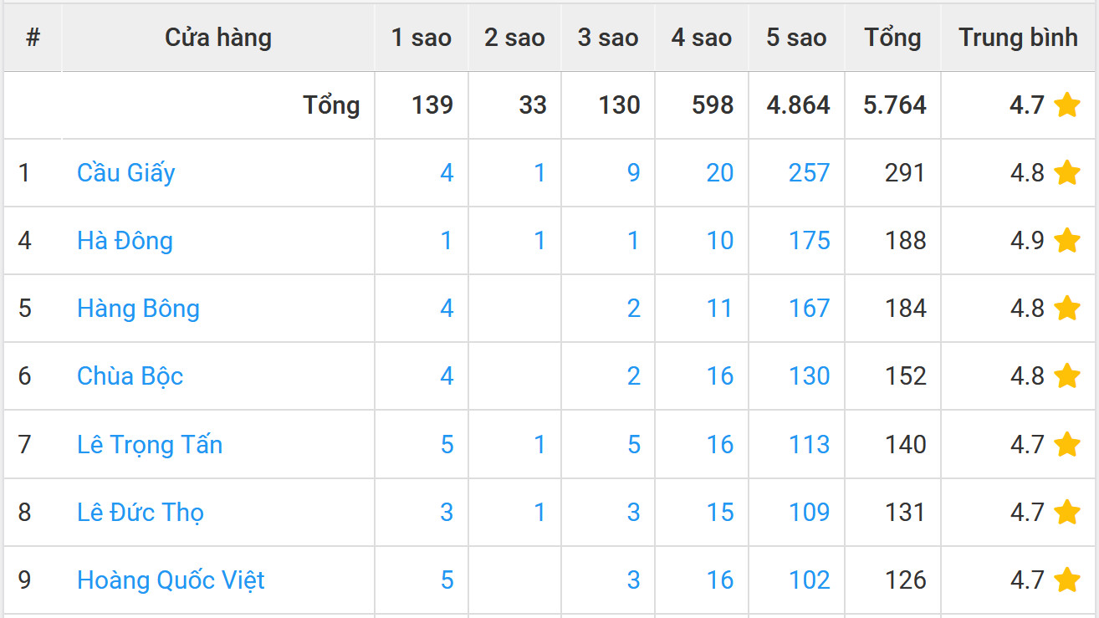Open the Hàng Bông store link
The height and width of the screenshot is (618, 1099).
click(x=138, y=309)
